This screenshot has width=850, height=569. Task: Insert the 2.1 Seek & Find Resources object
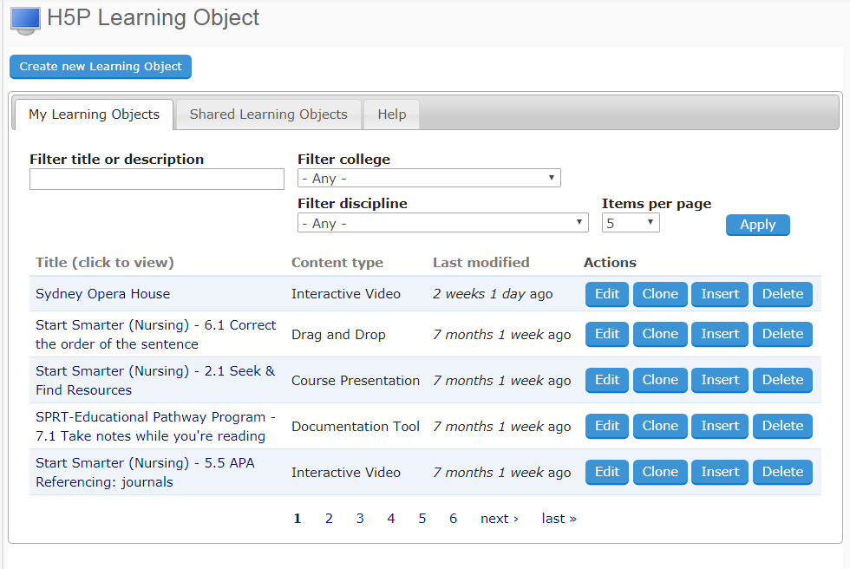point(720,380)
